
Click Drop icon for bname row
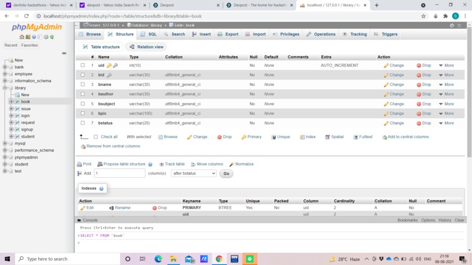click(419, 85)
